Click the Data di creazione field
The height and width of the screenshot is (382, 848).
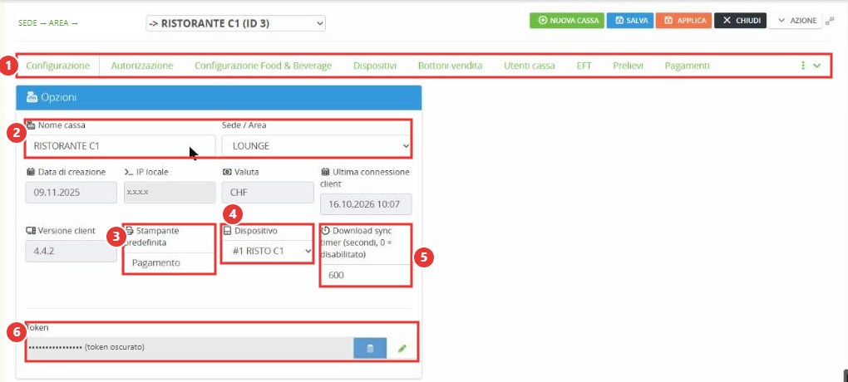coord(71,192)
